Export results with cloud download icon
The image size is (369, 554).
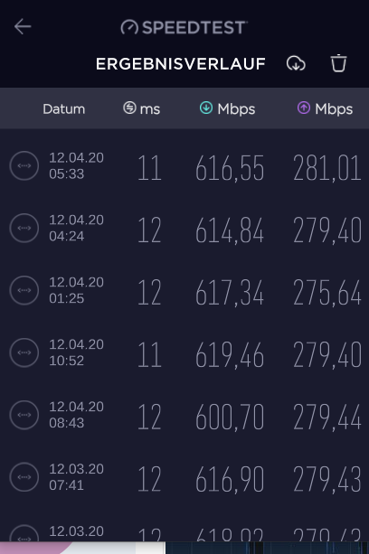(x=296, y=64)
